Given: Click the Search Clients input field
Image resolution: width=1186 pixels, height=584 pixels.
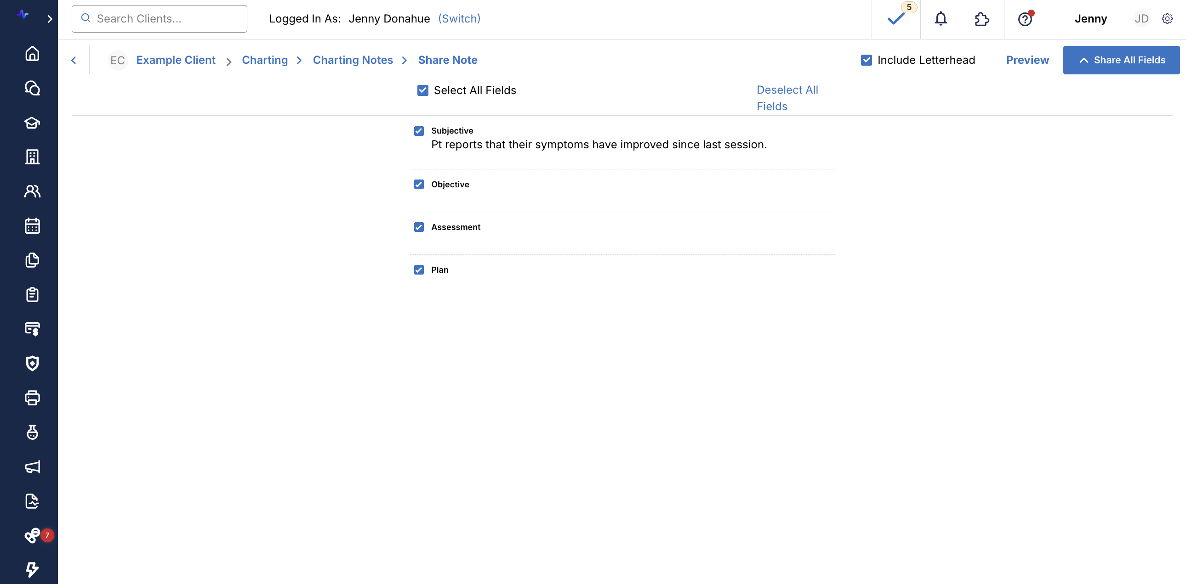Looking at the screenshot, I should pos(160,19).
